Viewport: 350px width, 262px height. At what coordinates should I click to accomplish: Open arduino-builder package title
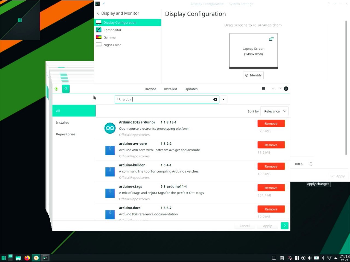click(132, 165)
